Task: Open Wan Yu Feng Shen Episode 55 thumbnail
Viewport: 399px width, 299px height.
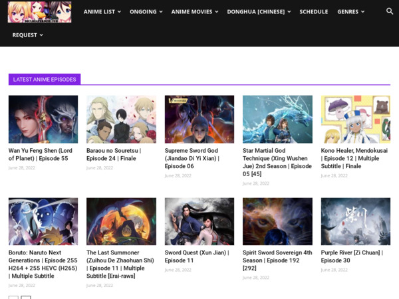Action: click(x=43, y=119)
